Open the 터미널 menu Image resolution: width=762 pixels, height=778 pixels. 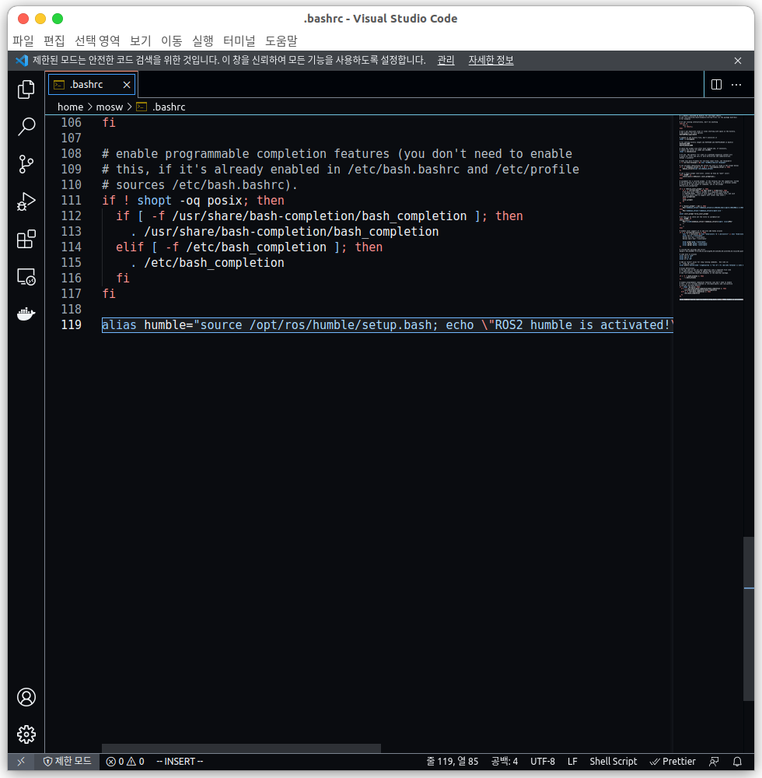coord(239,40)
